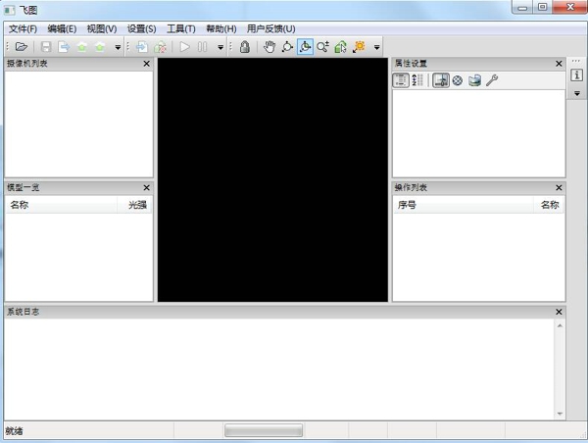Click the 名称 column header in 模型一览
The height and width of the screenshot is (443, 588).
coord(20,205)
